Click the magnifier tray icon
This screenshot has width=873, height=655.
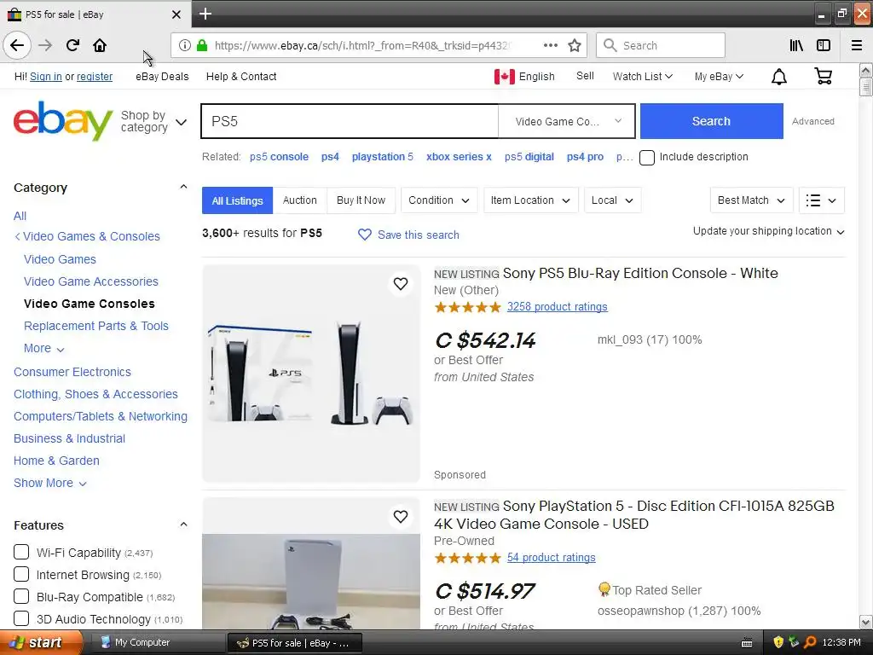(810, 642)
